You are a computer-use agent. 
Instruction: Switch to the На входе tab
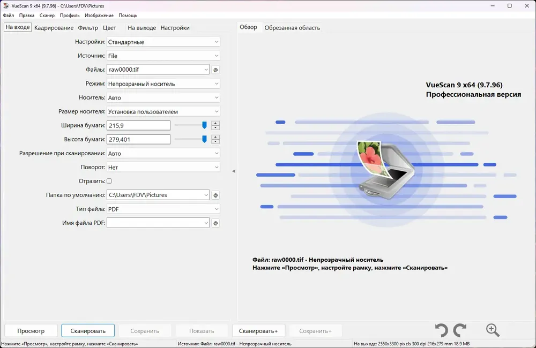click(18, 27)
